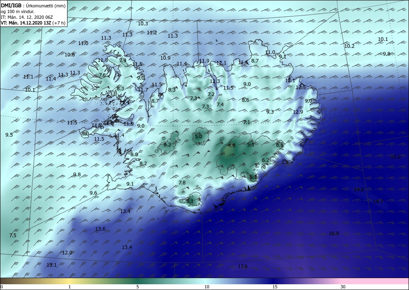Click the 7.9 value in the Westfjords
The height and width of the screenshot is (290, 409).
click(x=123, y=61)
